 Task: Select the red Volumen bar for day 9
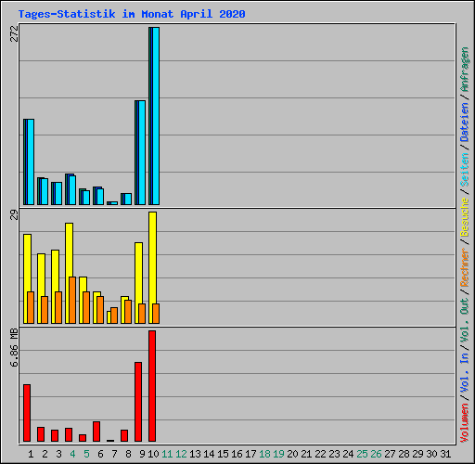point(138,402)
